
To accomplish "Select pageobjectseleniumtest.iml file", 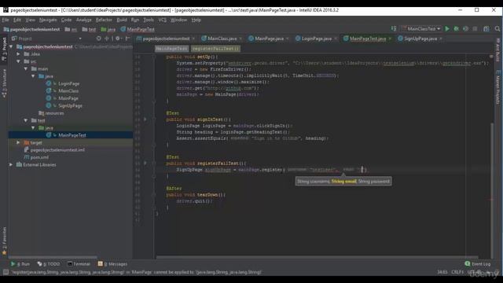I will tap(57, 150).
